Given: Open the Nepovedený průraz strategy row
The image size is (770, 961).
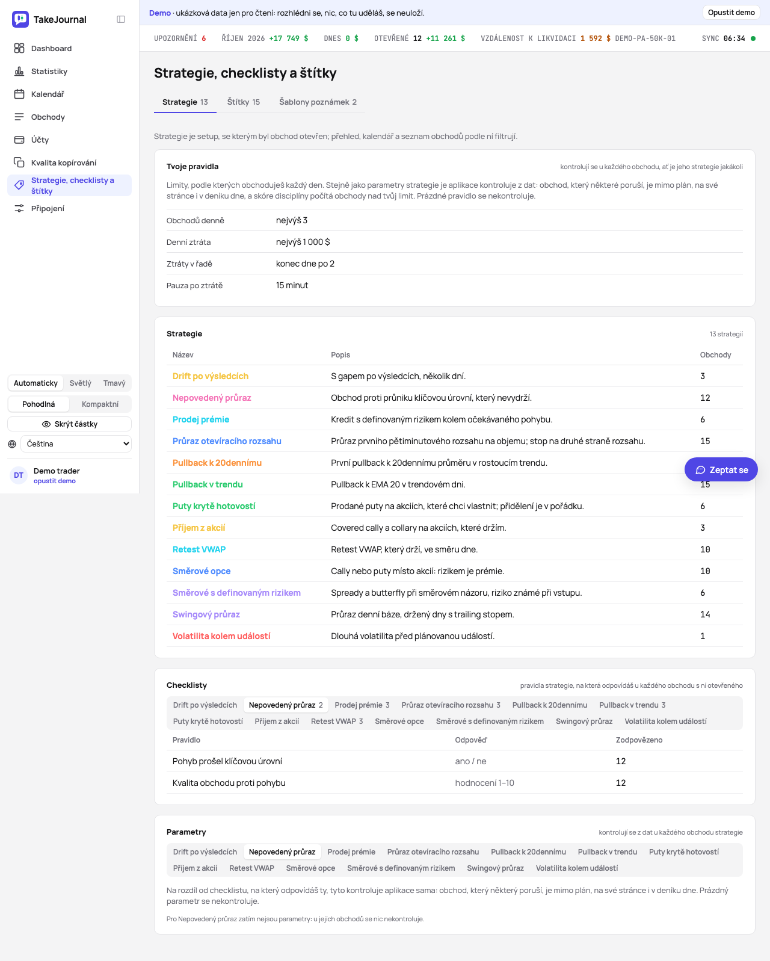Looking at the screenshot, I should [455, 398].
